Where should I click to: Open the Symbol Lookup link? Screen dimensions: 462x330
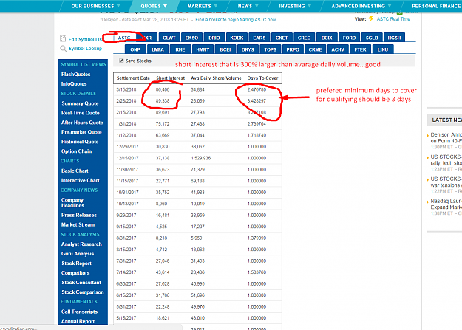click(x=86, y=48)
